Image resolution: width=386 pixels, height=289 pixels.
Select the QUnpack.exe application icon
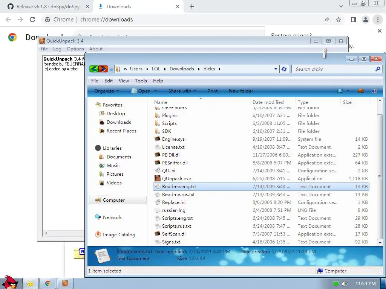[x=158, y=179]
